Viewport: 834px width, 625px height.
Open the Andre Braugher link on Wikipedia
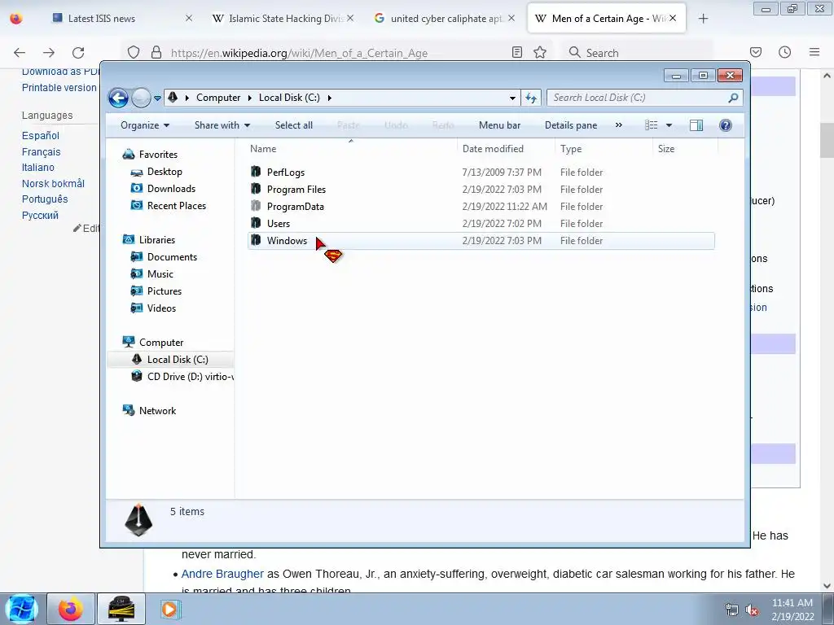(x=222, y=574)
